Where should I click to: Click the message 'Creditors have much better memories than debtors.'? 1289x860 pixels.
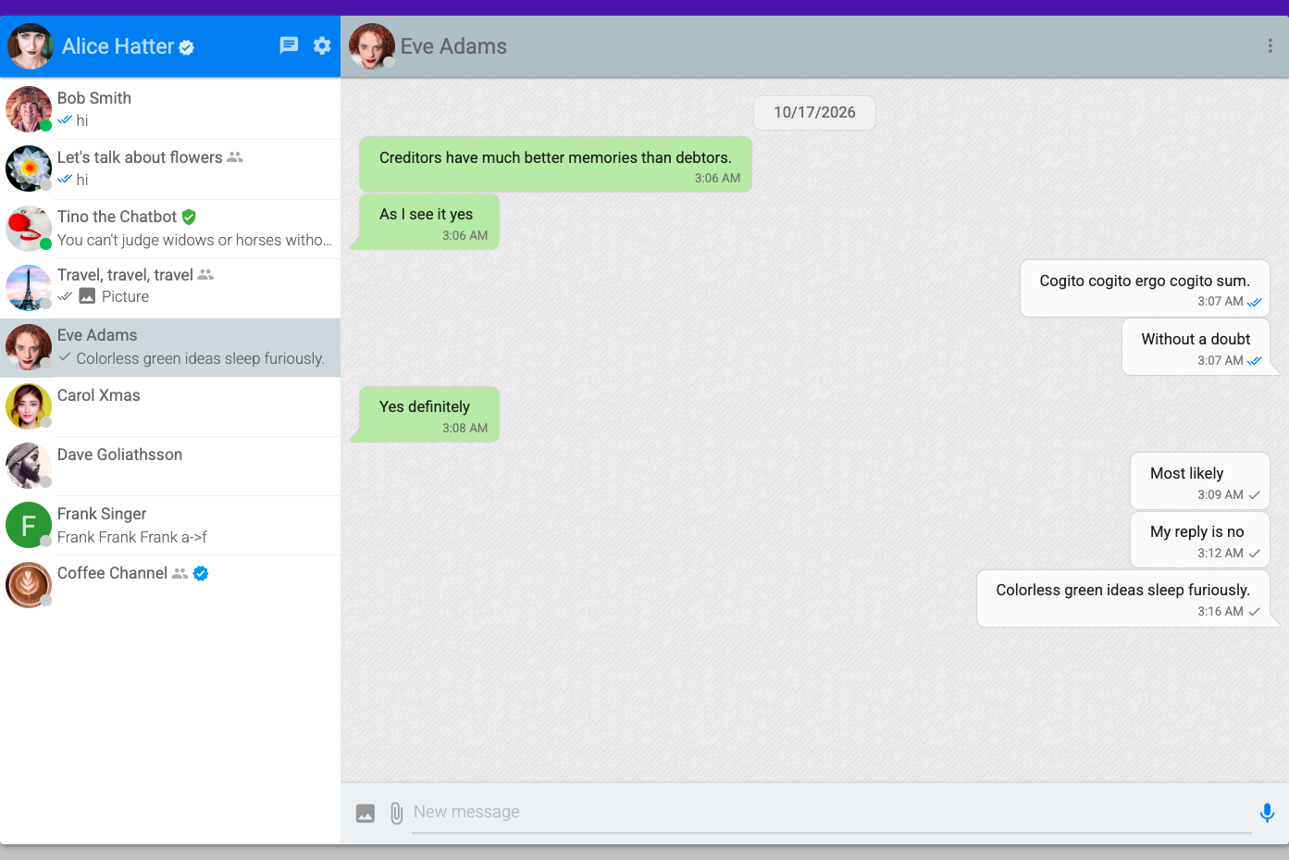555,165
